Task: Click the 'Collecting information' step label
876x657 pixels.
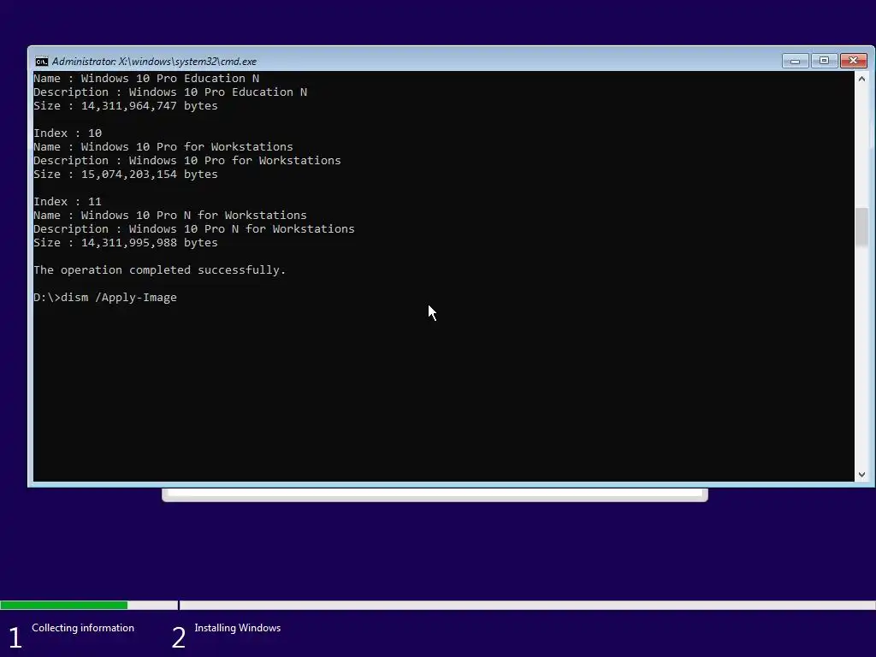Action: 83,628
